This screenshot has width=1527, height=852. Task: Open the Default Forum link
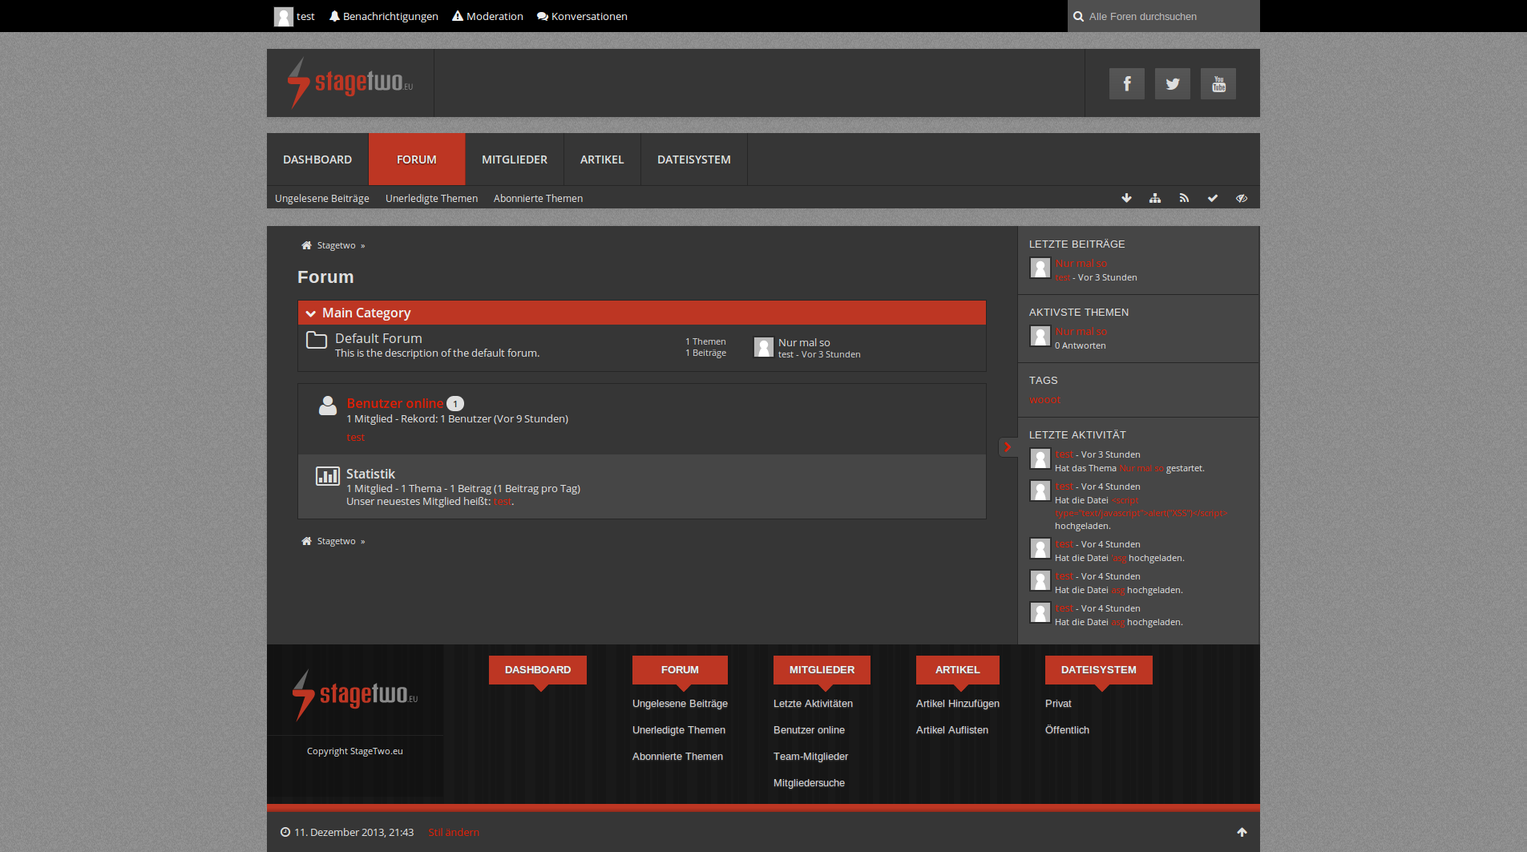378,338
